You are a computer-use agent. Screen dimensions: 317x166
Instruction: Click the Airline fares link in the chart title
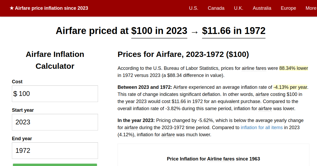click(221, 159)
